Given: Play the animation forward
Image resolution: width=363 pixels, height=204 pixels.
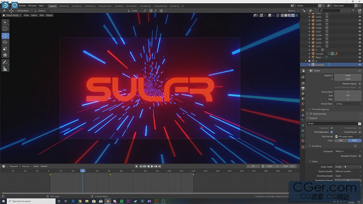Looking at the screenshot, I should click(x=152, y=166).
